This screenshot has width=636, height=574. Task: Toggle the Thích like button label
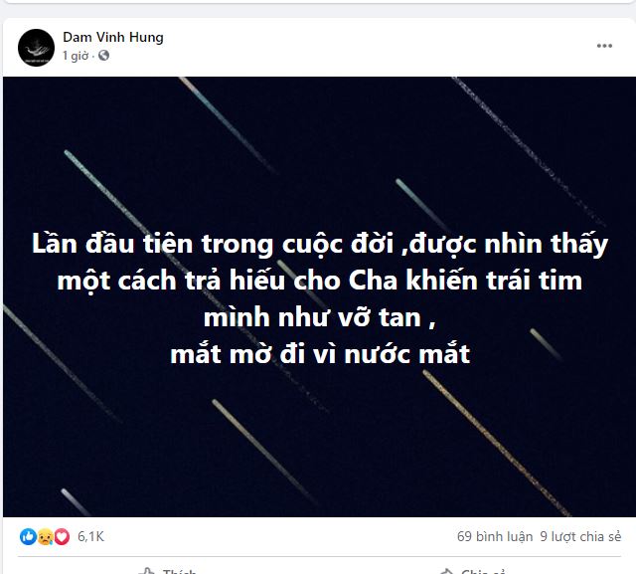point(179,571)
